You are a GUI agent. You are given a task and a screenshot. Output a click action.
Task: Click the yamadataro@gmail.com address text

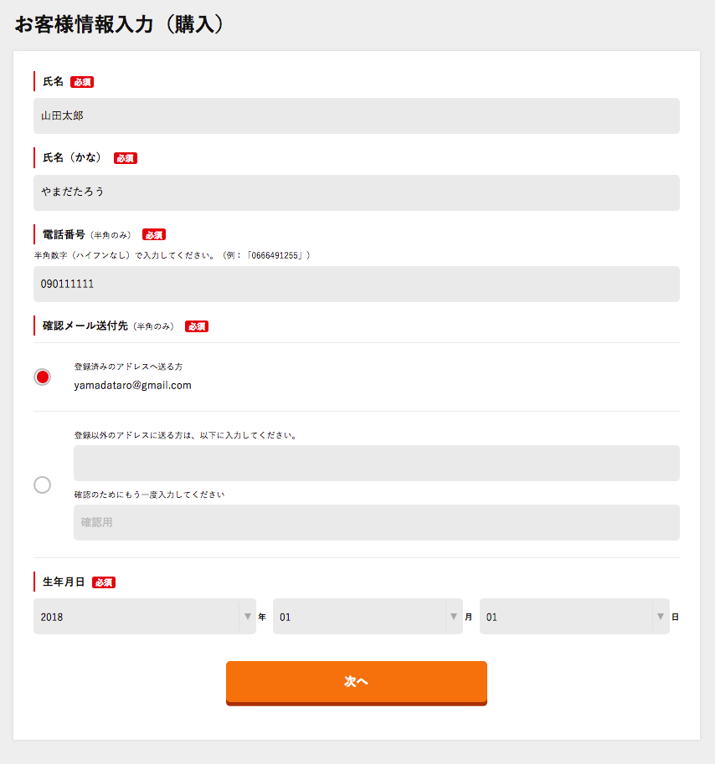(x=132, y=386)
